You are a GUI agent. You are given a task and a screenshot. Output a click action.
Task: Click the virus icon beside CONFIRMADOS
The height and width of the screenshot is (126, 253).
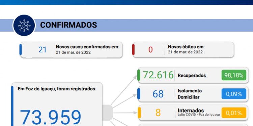(x=24, y=26)
